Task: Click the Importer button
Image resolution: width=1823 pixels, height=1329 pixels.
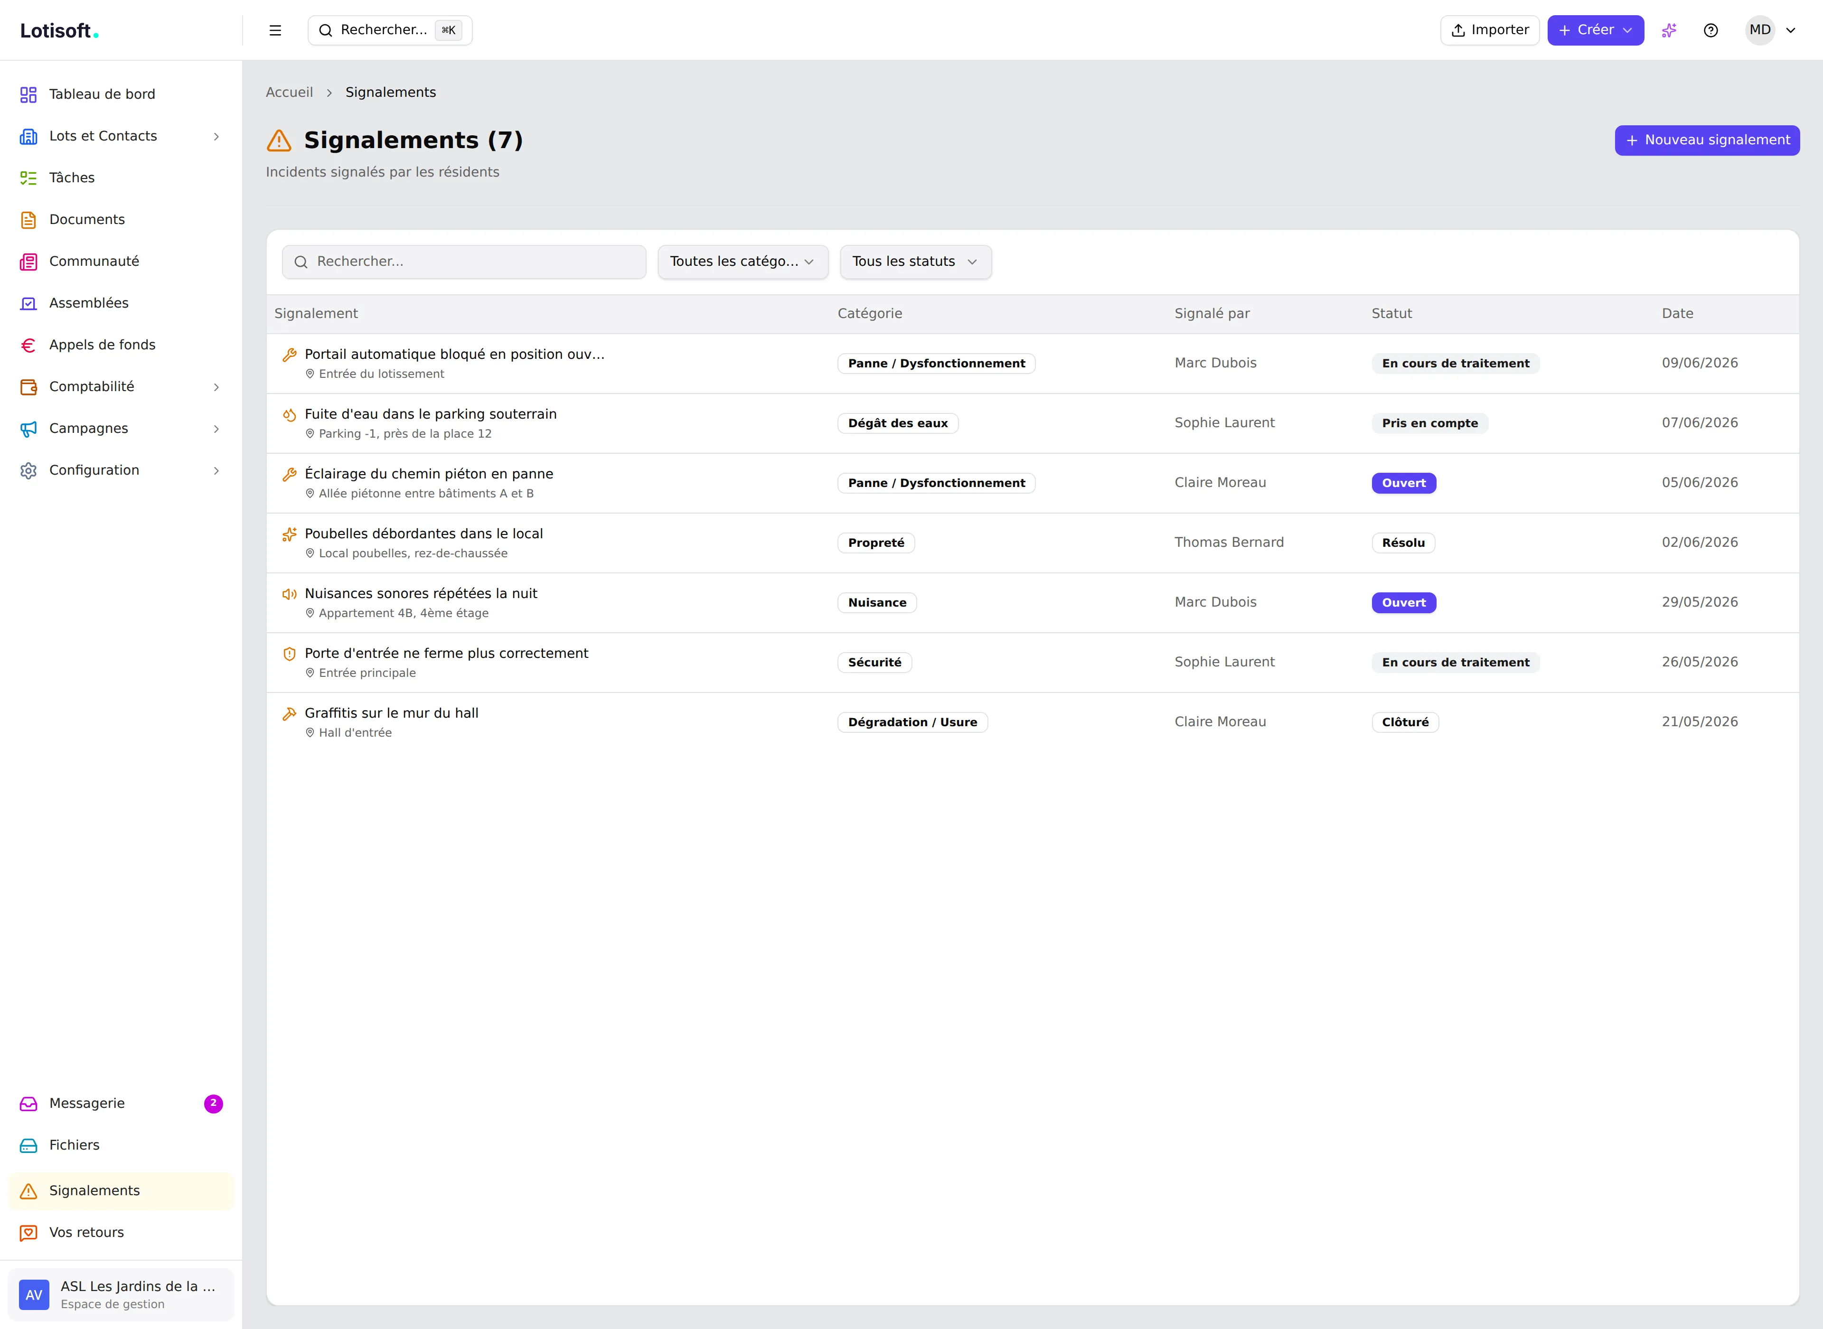Action: (1489, 30)
